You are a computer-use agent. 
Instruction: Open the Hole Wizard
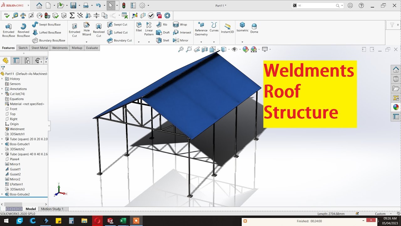pyautogui.click(x=86, y=29)
